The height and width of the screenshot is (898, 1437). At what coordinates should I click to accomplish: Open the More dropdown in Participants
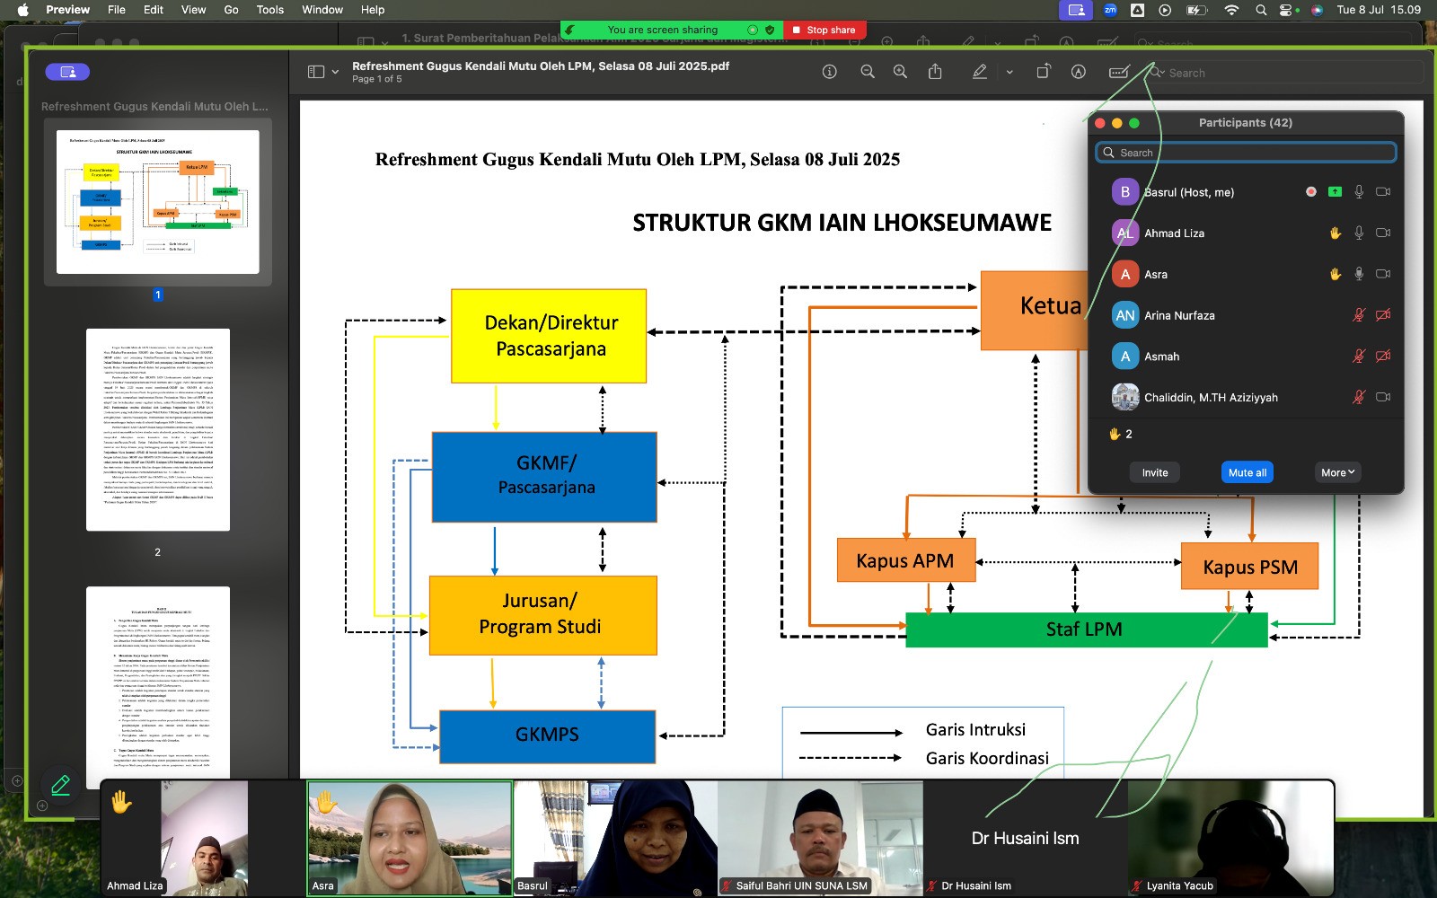pos(1337,472)
